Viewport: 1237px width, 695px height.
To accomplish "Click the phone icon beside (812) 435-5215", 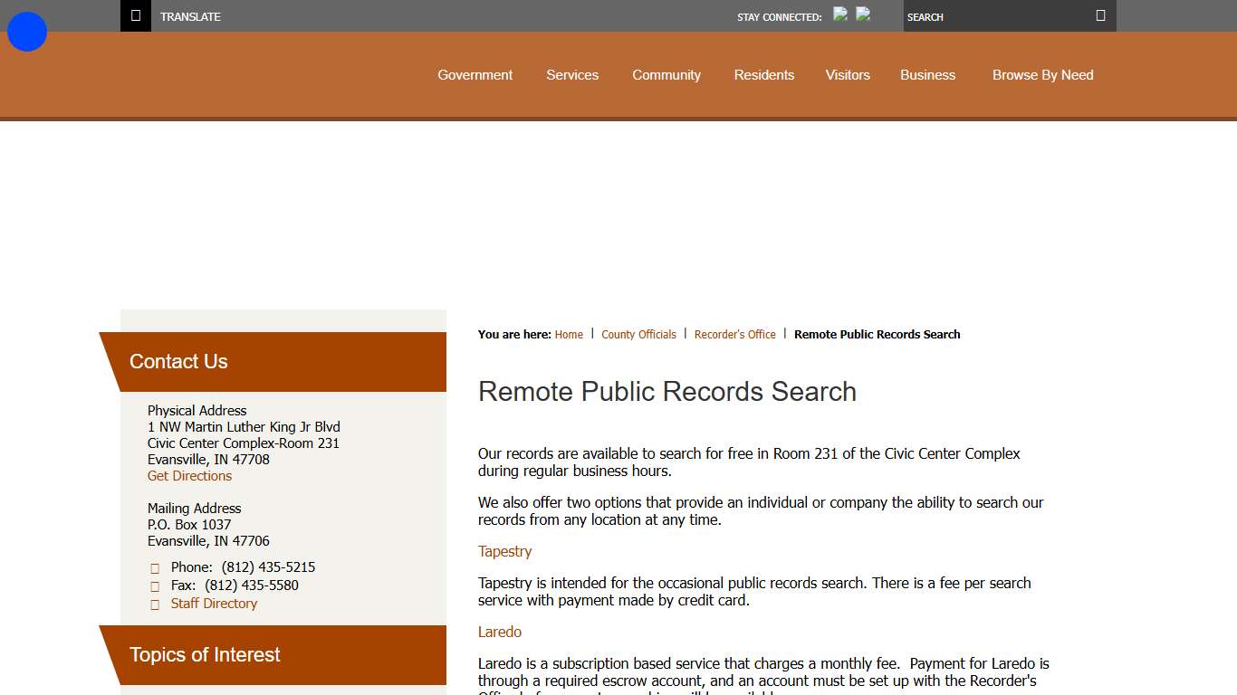I will [x=154, y=567].
